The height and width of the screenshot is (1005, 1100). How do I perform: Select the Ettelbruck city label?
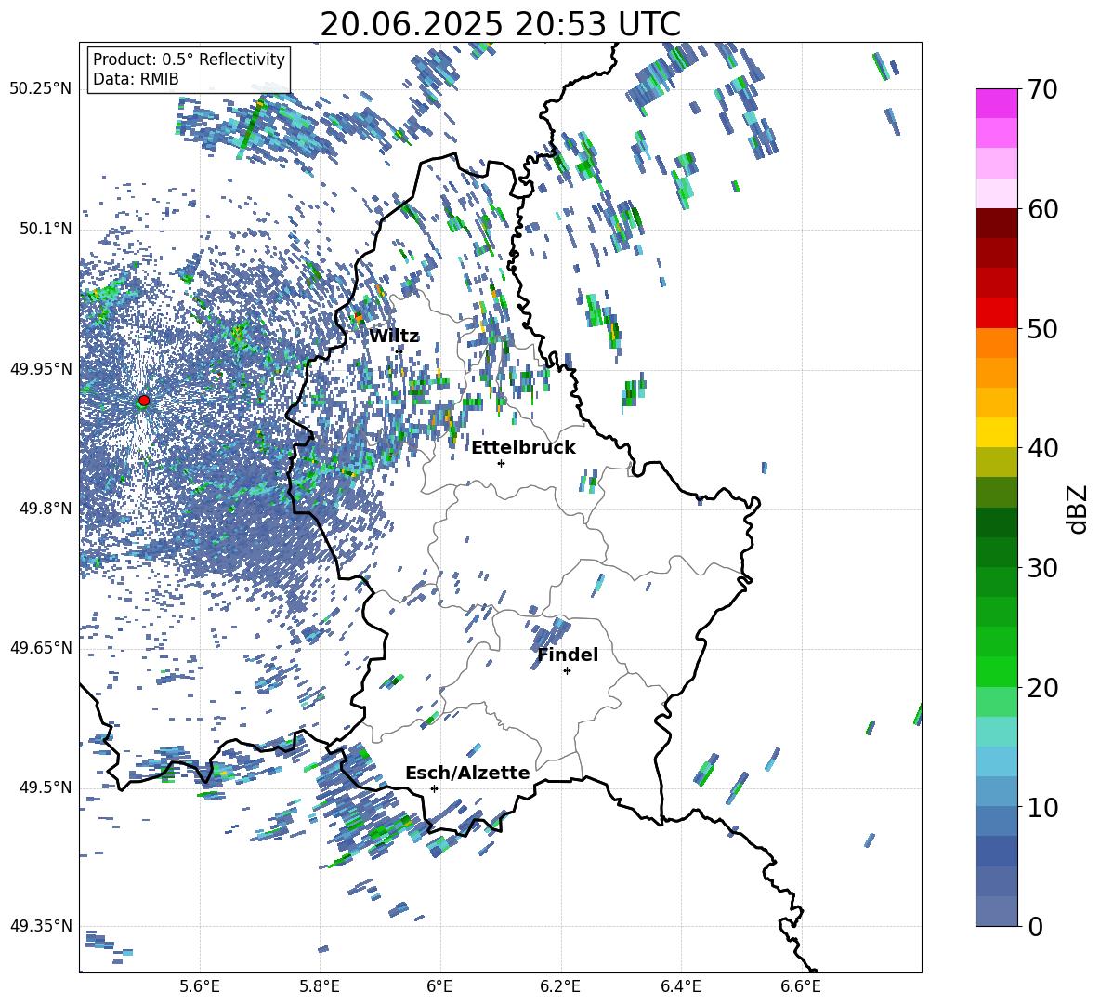[523, 448]
